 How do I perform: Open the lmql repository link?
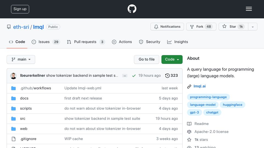click(38, 27)
